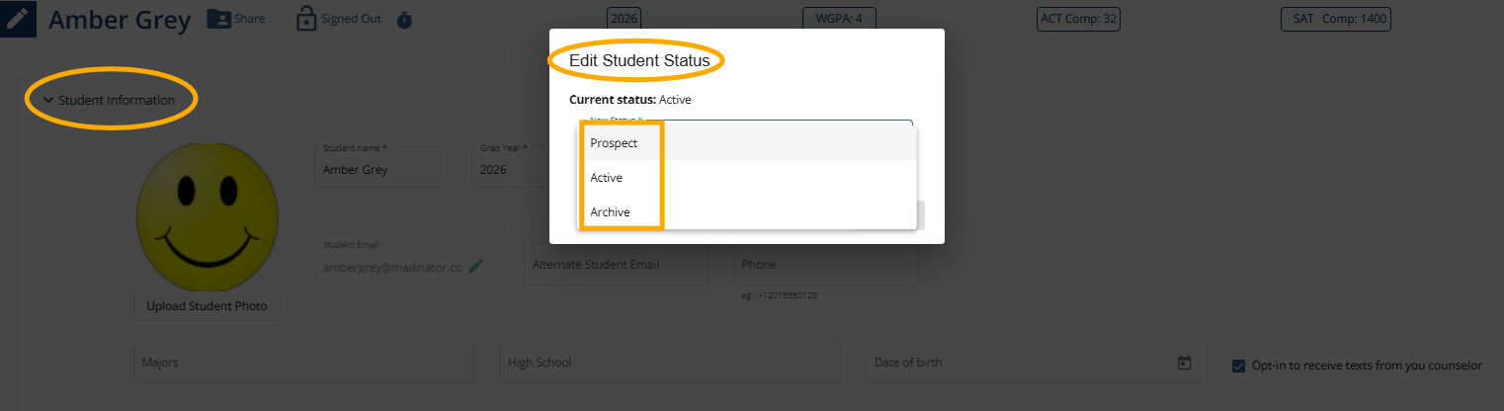Toggle the opt-in to receive texts checkbox

[x=1239, y=366]
